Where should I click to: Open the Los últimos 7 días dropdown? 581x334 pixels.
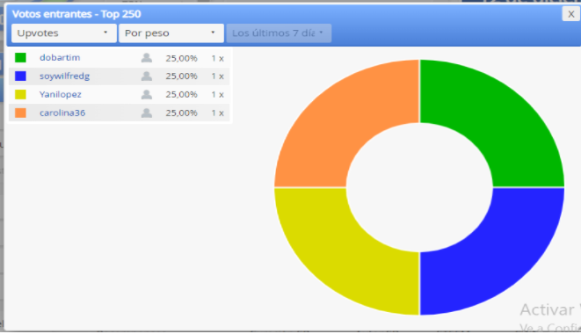pos(279,33)
